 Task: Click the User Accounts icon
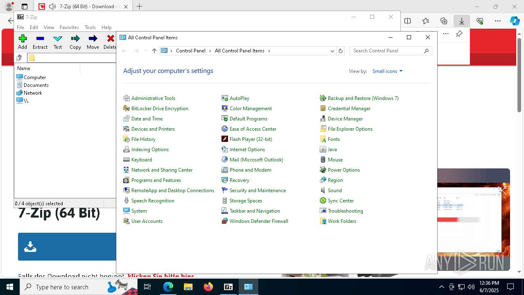click(x=126, y=221)
